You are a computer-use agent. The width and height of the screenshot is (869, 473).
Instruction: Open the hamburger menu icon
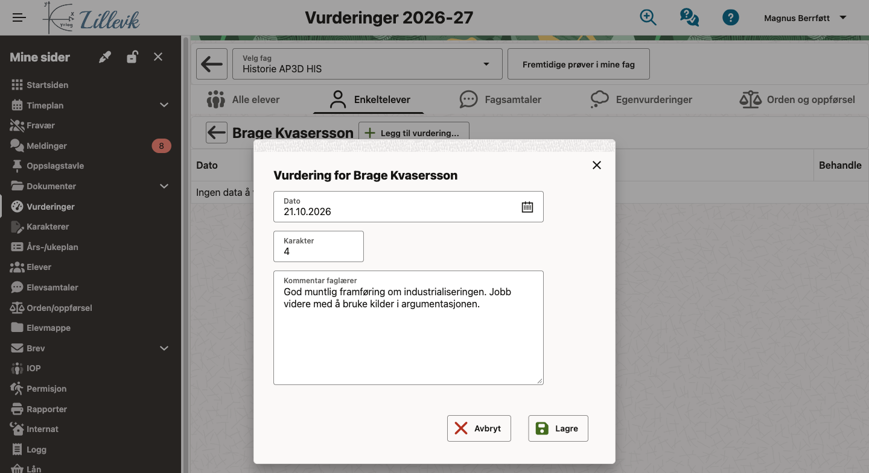point(19,17)
